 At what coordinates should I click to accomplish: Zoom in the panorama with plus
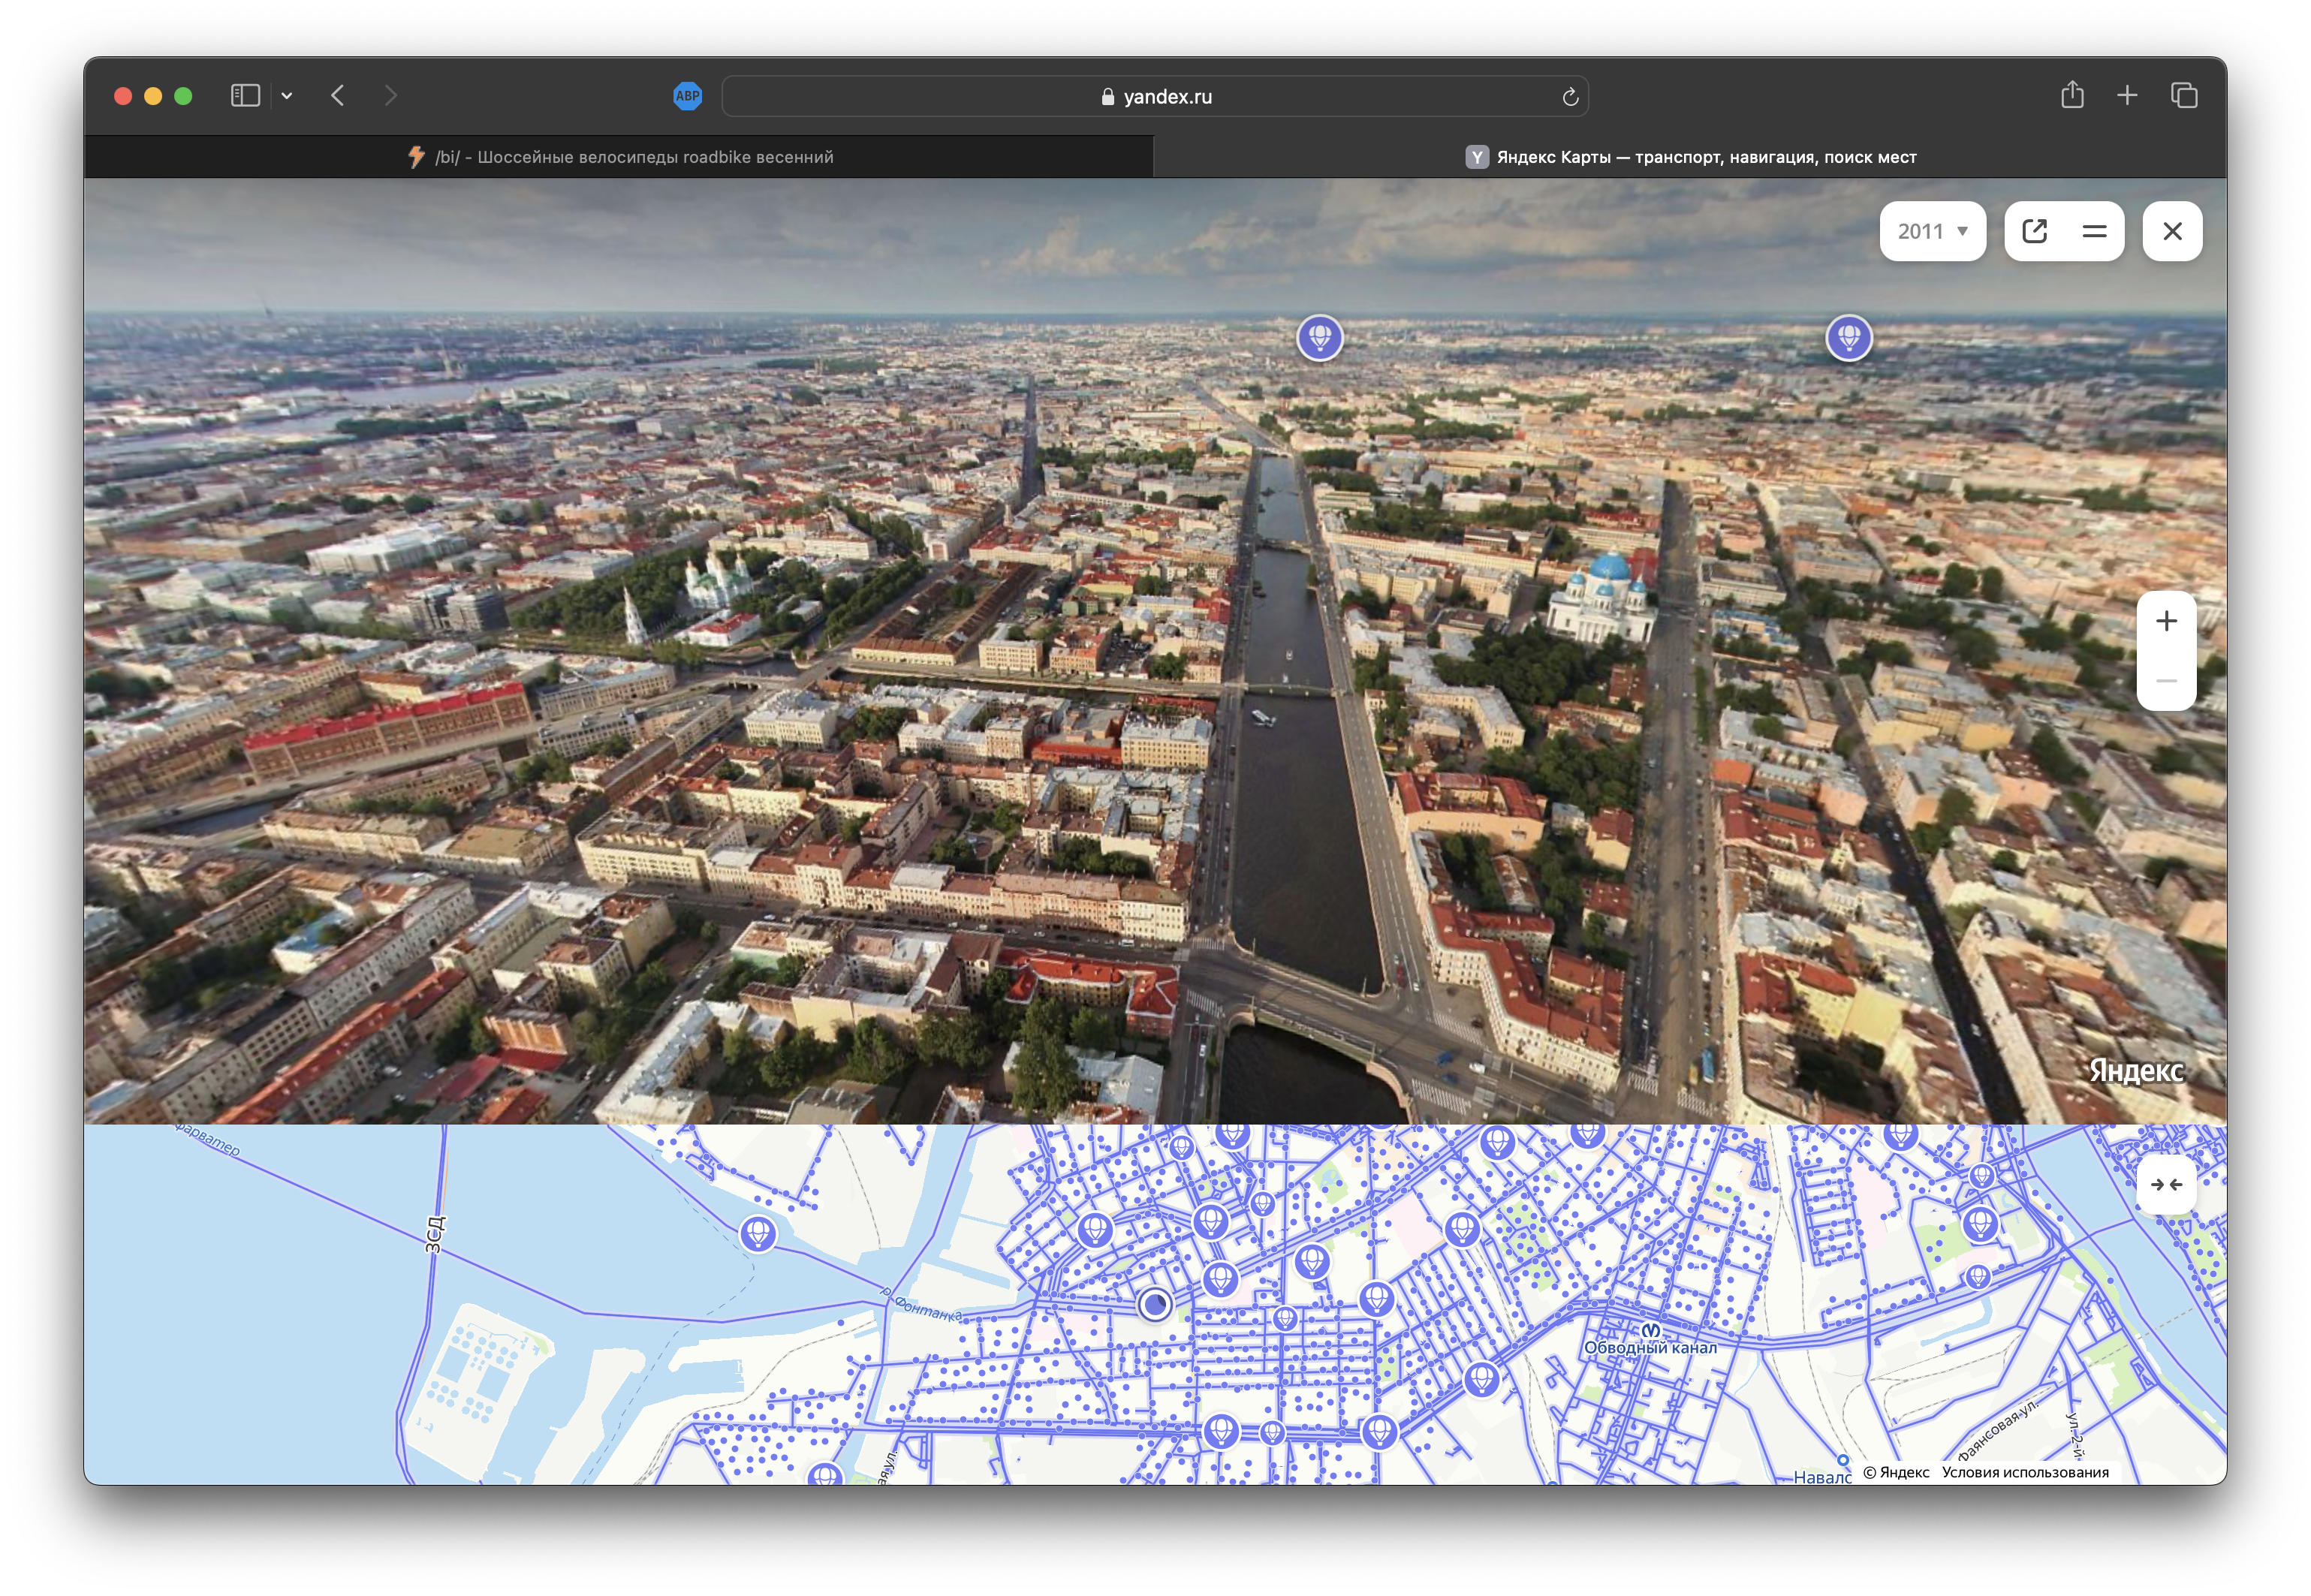click(x=2166, y=621)
